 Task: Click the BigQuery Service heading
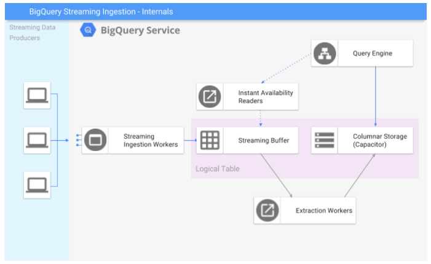140,30
